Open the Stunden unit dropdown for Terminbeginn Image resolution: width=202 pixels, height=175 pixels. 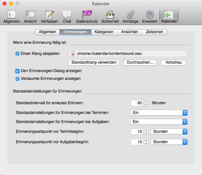click(169, 132)
